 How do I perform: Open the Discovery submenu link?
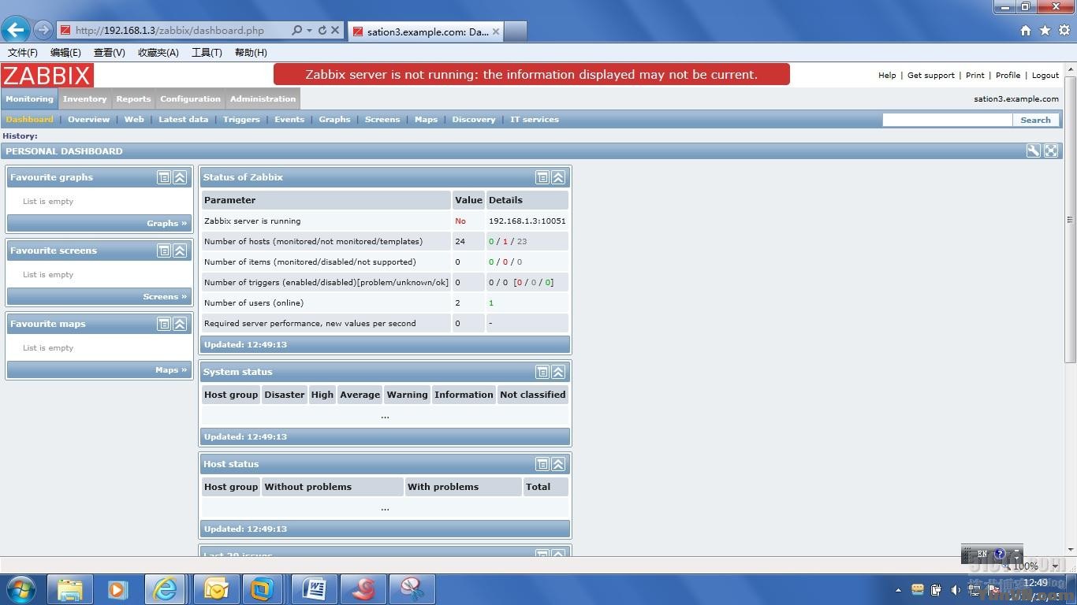474,120
